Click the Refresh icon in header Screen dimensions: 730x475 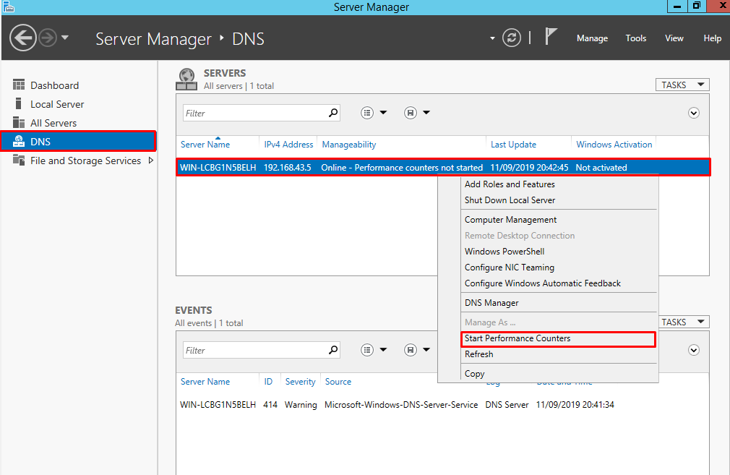point(511,38)
